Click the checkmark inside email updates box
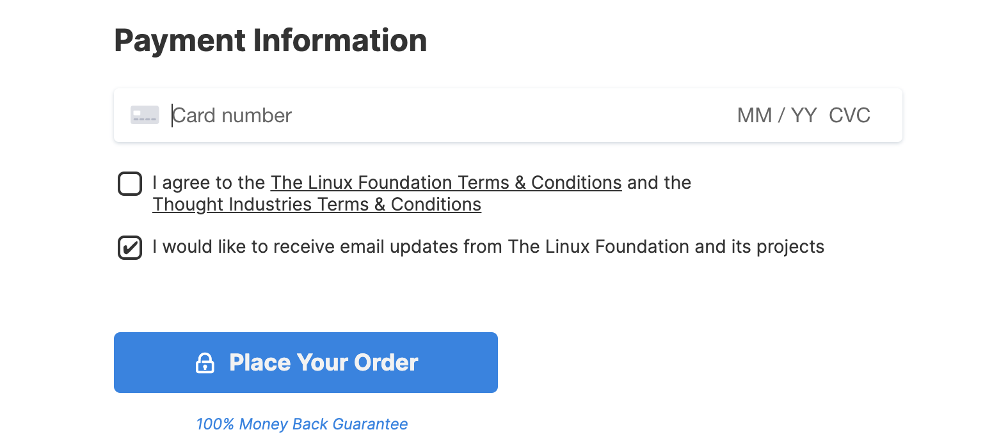The width and height of the screenshot is (992, 448). tap(130, 248)
